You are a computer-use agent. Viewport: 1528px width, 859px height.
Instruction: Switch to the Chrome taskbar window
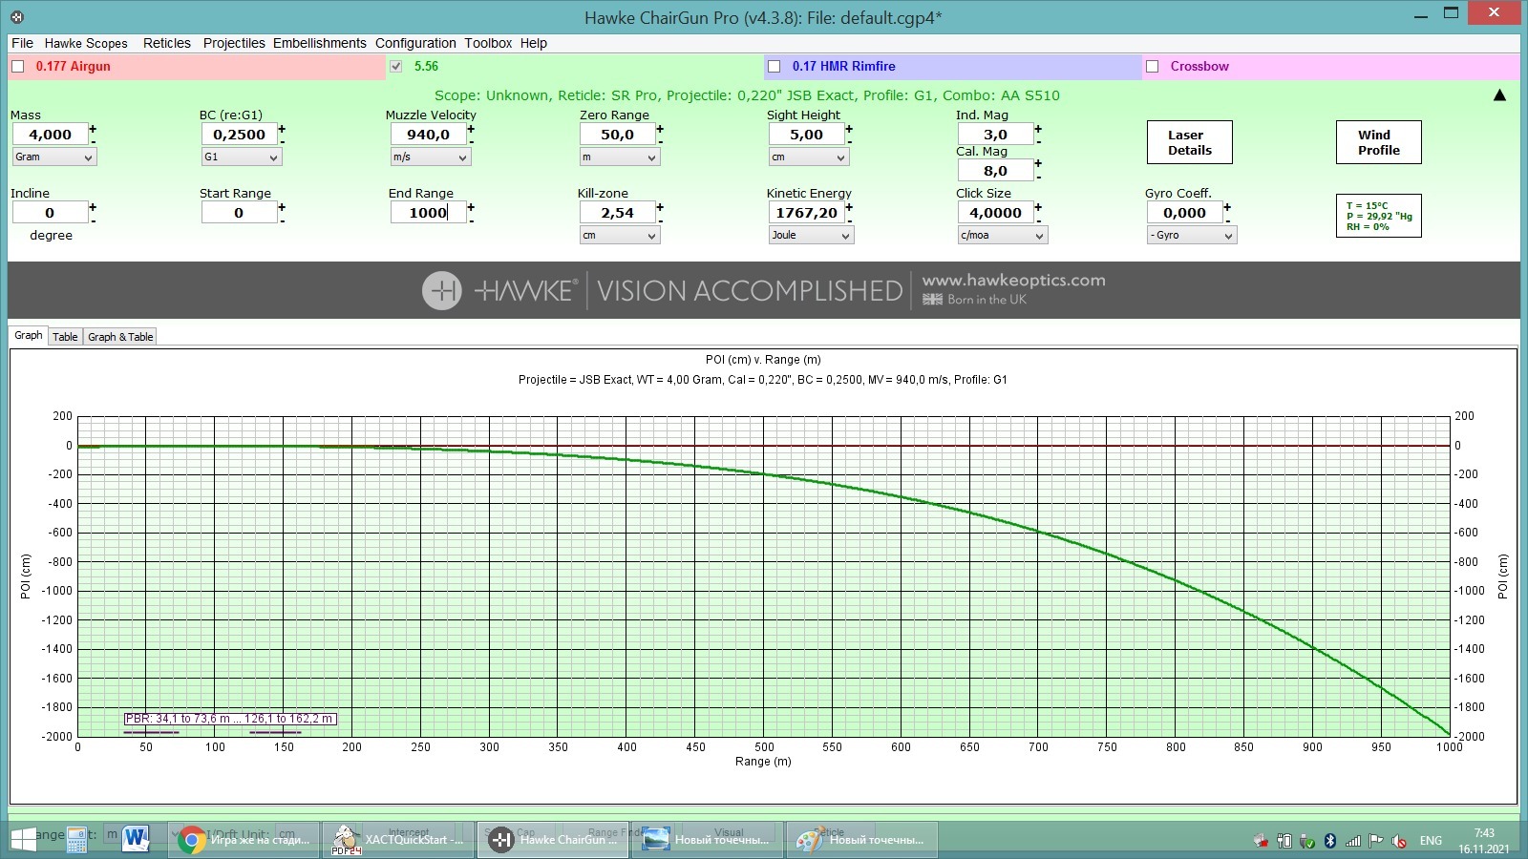pyautogui.click(x=245, y=840)
